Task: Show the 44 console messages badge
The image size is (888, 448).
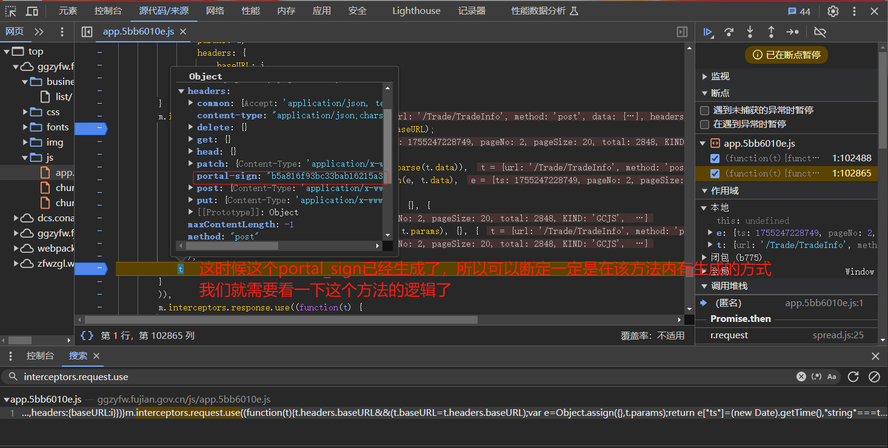Action: (x=799, y=11)
